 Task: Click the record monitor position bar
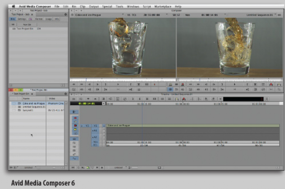230,80
